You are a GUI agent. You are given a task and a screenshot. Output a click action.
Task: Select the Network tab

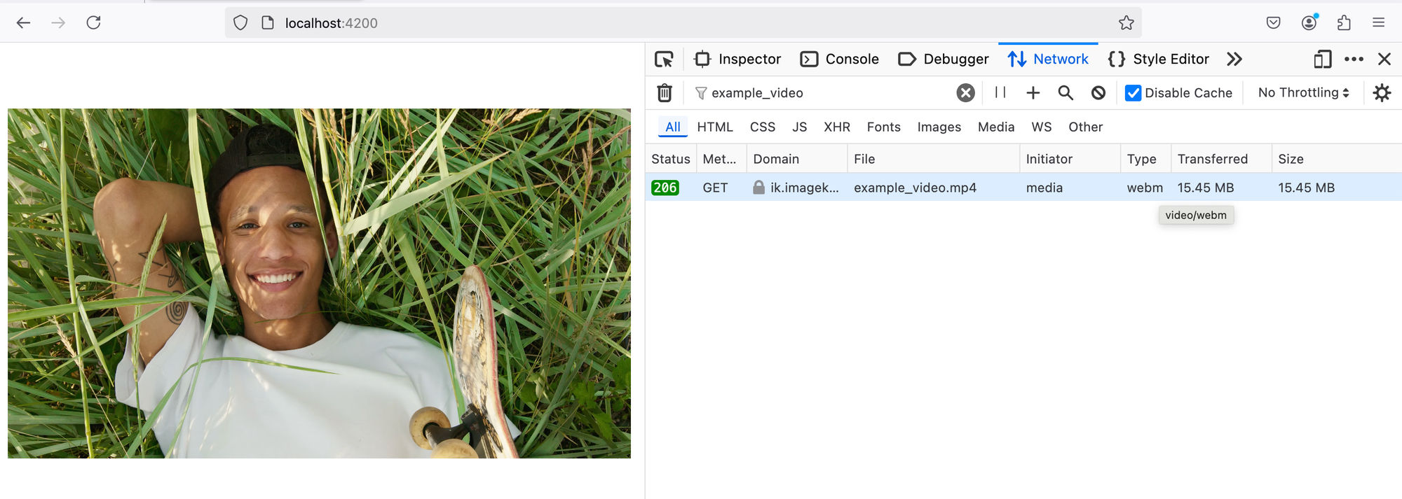point(1048,59)
